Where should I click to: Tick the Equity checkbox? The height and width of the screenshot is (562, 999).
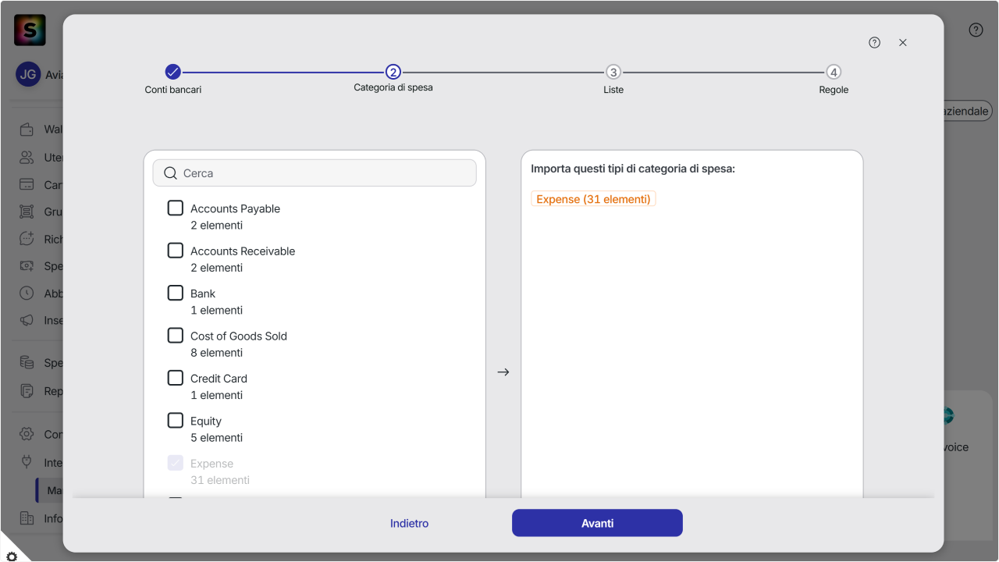point(176,421)
